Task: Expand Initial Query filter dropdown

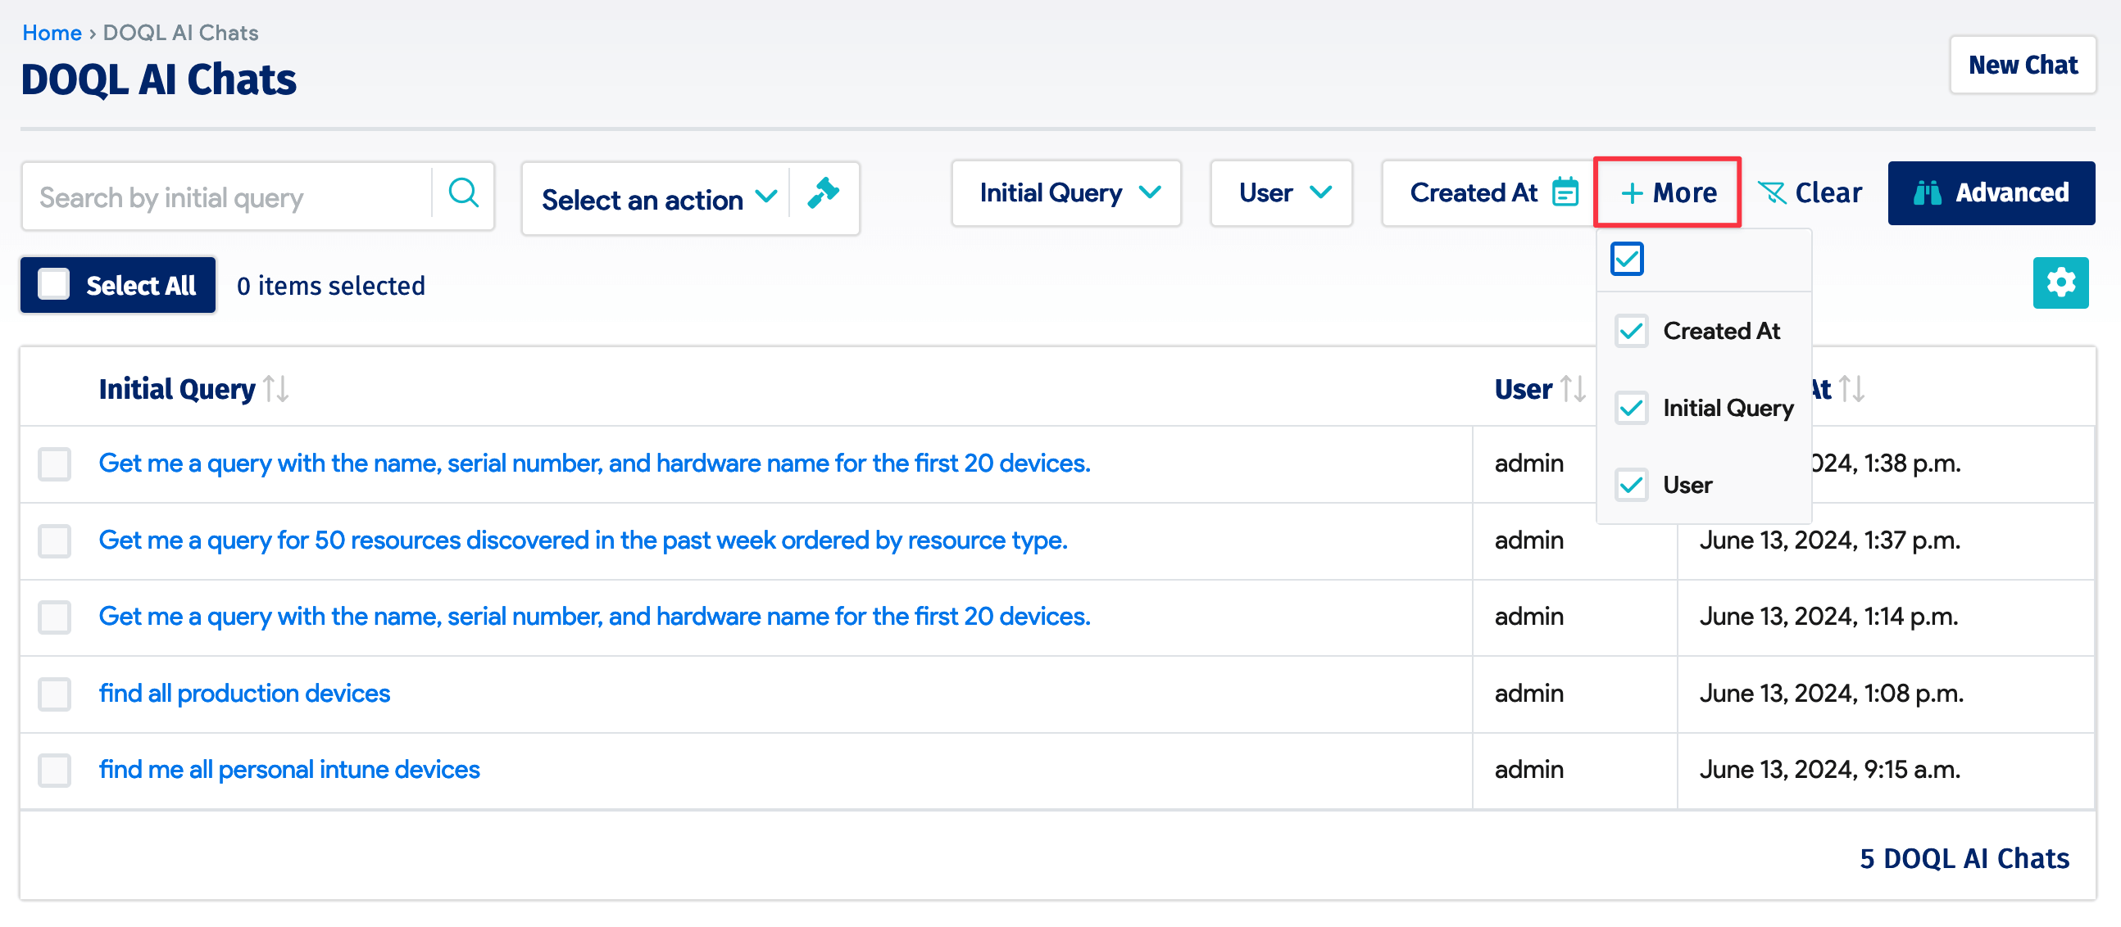Action: tap(1066, 193)
